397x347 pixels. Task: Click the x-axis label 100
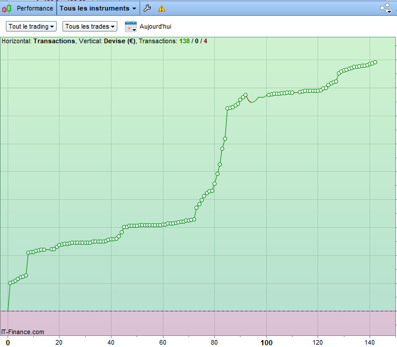click(x=266, y=343)
